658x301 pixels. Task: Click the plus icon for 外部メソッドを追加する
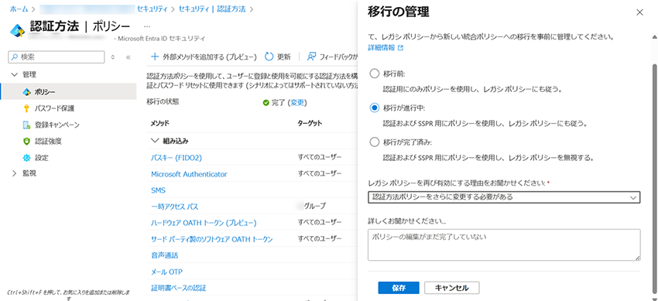(155, 56)
